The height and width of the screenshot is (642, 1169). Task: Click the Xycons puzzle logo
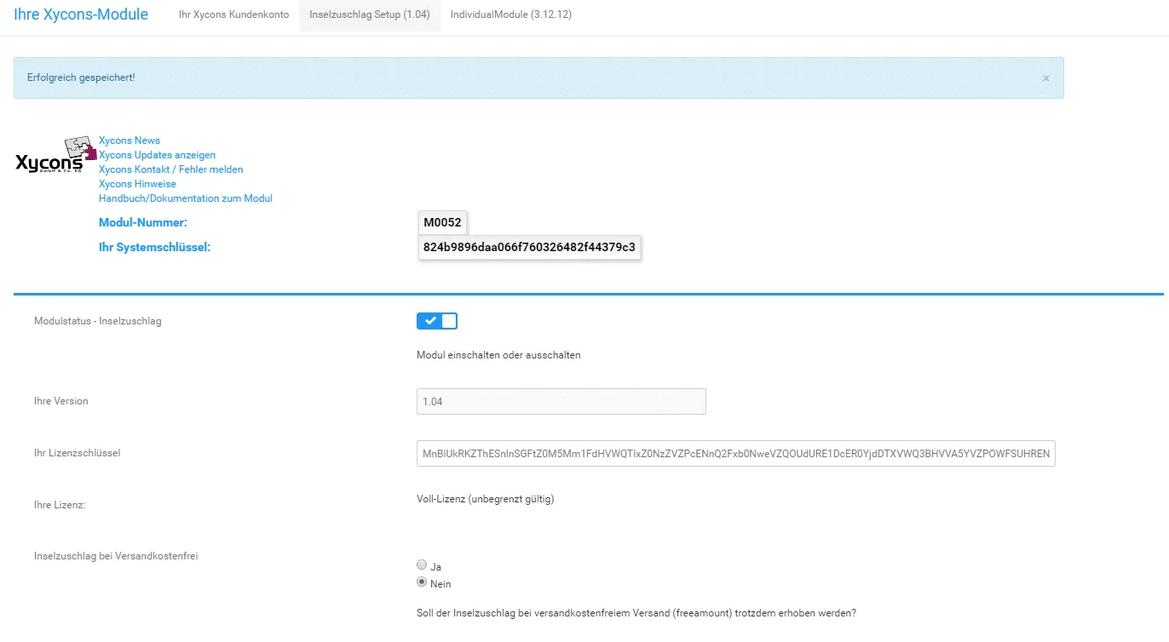(56, 156)
